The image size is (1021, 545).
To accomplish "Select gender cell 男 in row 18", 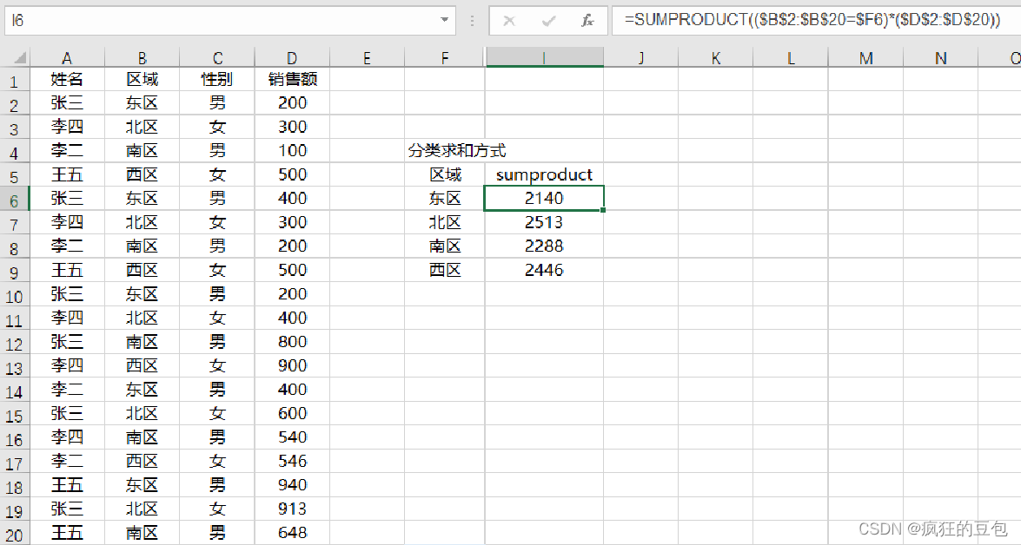I will pos(217,485).
